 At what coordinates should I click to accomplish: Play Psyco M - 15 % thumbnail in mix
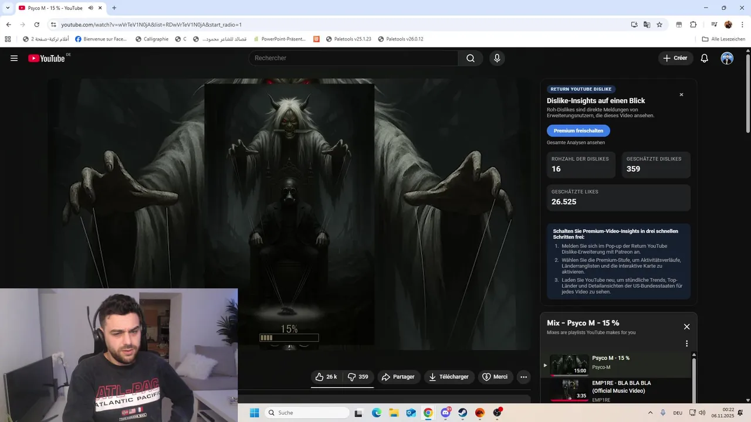[x=569, y=365]
